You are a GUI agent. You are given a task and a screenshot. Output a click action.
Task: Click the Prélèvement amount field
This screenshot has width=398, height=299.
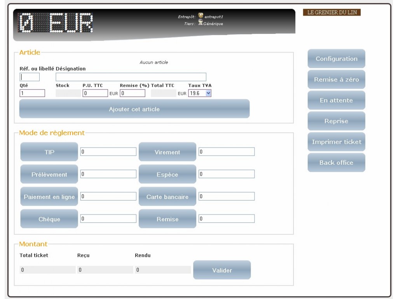coord(108,174)
